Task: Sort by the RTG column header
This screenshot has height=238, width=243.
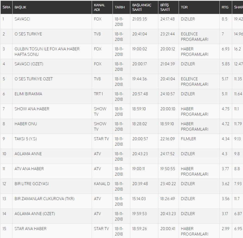Action: coord(225,7)
